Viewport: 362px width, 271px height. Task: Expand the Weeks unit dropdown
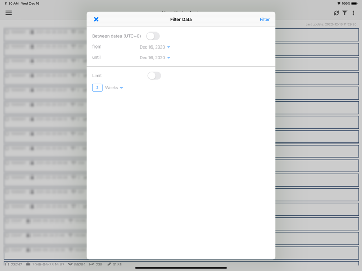[114, 88]
